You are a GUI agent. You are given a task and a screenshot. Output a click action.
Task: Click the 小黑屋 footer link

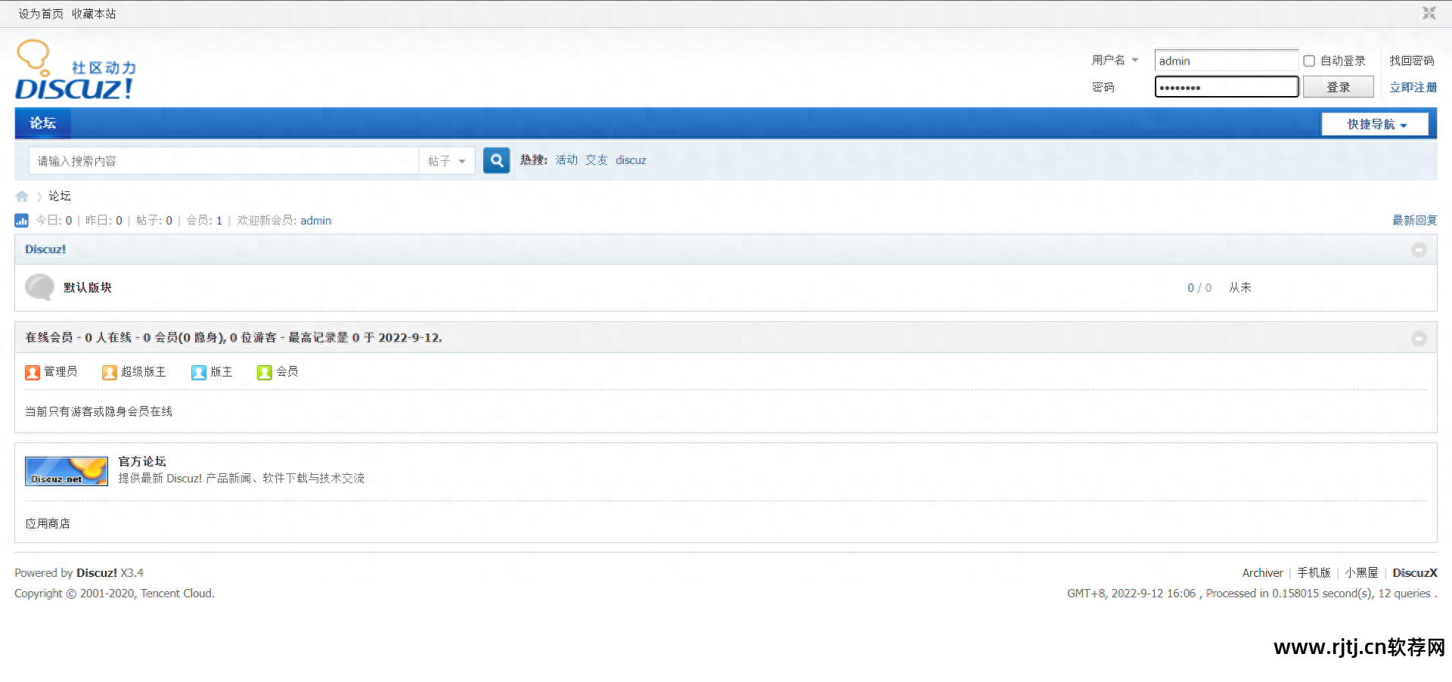pyautogui.click(x=1361, y=572)
